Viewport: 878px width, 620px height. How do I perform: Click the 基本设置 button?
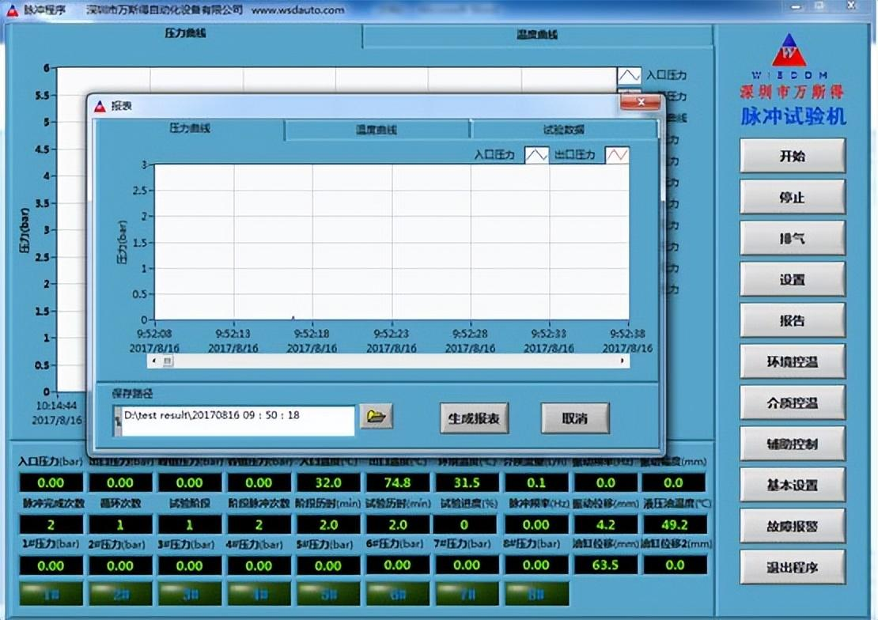793,485
